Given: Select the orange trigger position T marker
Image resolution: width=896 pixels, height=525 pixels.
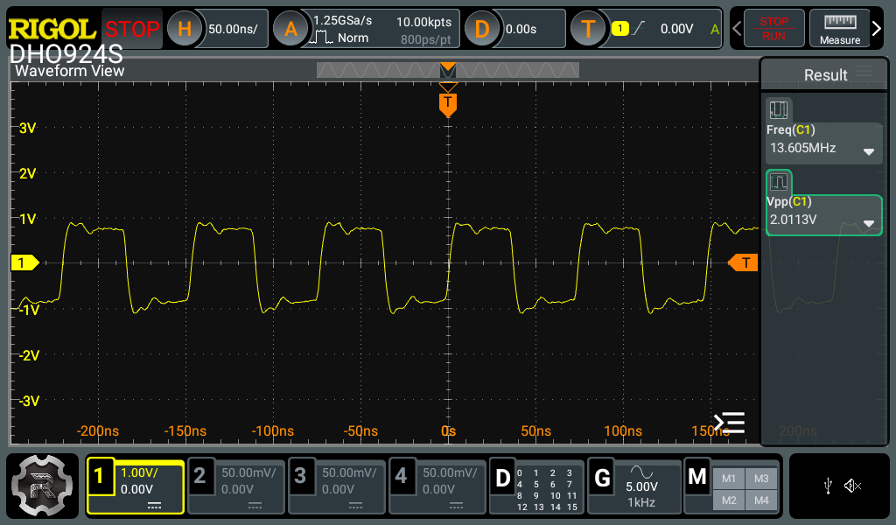Looking at the screenshot, I should click(448, 105).
